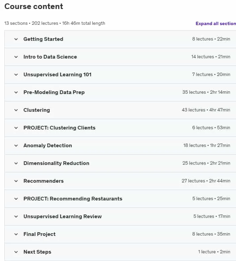Select the Final Project section title
Image resolution: width=236 pixels, height=261 pixels.
point(40,234)
